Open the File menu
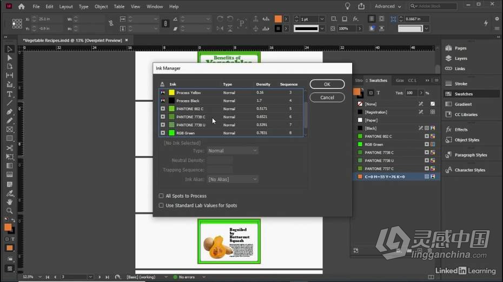This screenshot has width=503, height=282. 36,6
